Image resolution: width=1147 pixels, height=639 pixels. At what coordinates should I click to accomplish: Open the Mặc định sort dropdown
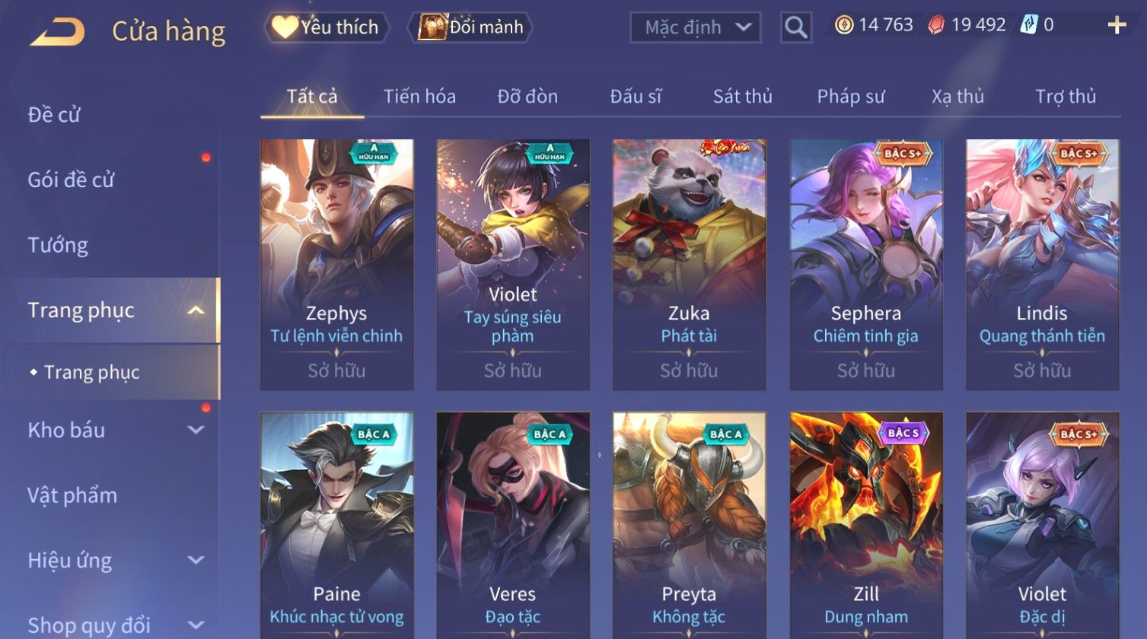[695, 28]
